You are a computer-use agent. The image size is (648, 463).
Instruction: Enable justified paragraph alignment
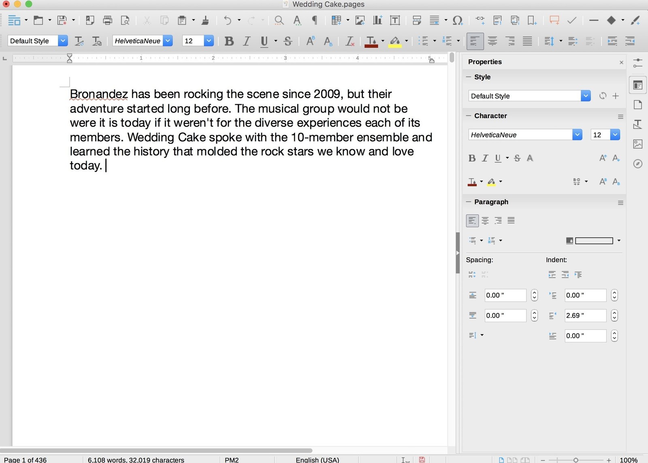click(527, 41)
